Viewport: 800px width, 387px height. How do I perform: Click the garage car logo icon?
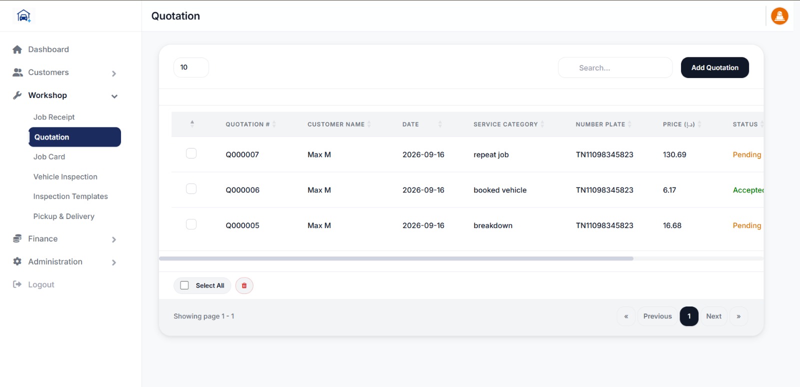(x=23, y=16)
